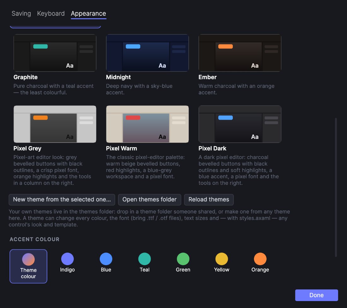Click the Pixel Dark theme name
Viewport: 347px width, 308px height.
(212, 148)
